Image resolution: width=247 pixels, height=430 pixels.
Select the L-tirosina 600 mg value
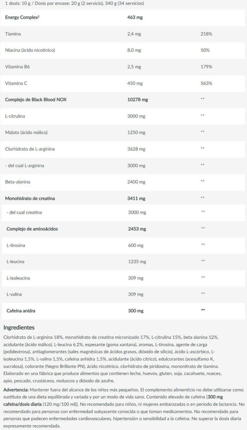click(136, 245)
